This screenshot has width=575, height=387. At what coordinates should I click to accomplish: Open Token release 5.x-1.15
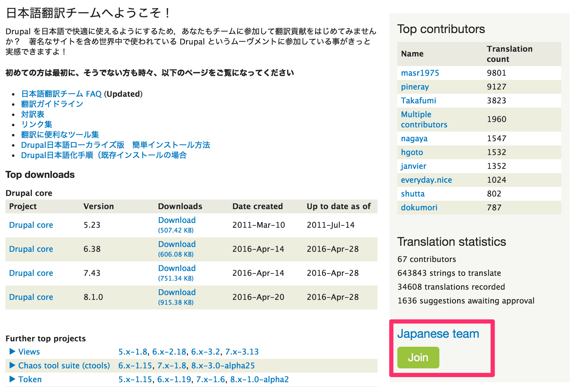(135, 379)
